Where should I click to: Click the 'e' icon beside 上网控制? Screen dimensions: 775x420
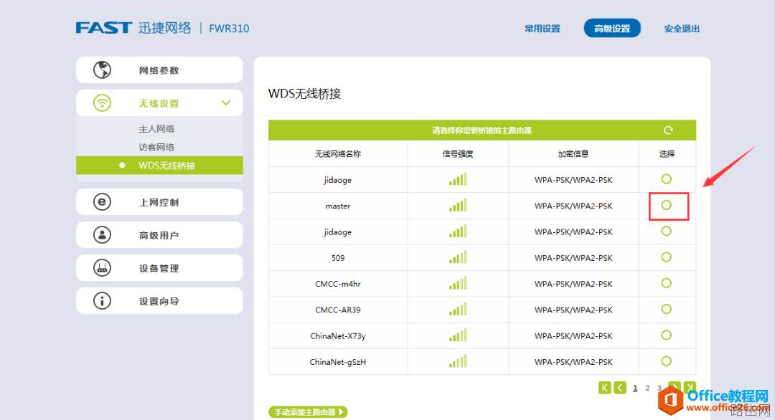point(103,202)
